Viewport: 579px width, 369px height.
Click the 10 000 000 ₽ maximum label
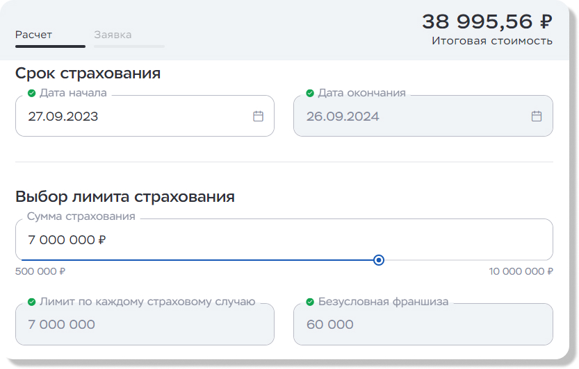[x=521, y=271]
